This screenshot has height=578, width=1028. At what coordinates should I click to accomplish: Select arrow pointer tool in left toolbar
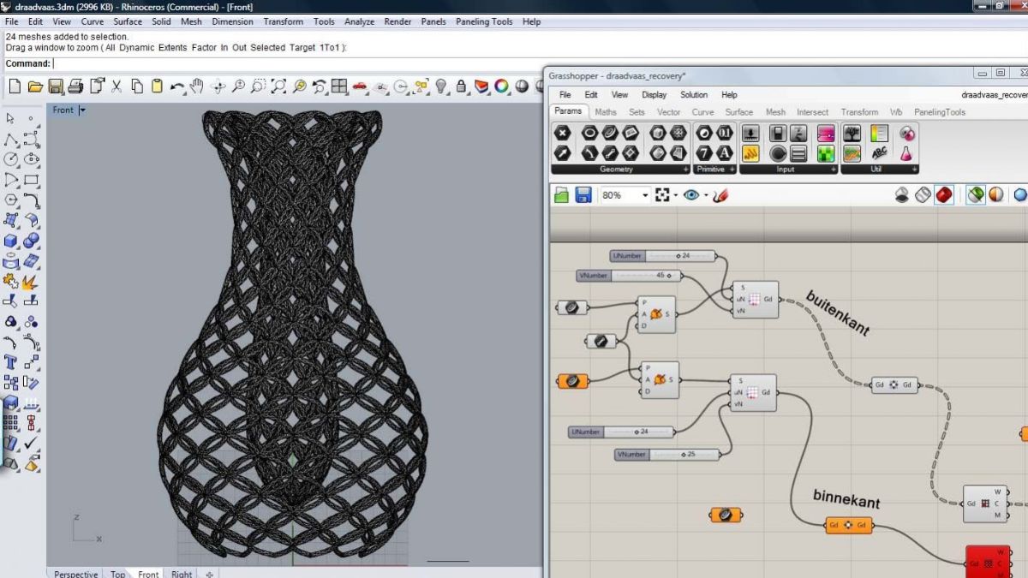pos(10,118)
